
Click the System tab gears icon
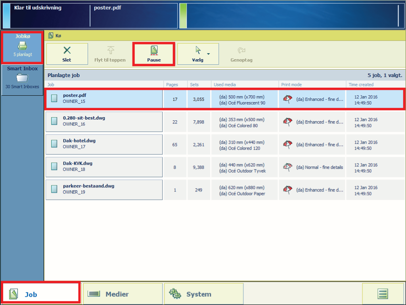coord(175,293)
